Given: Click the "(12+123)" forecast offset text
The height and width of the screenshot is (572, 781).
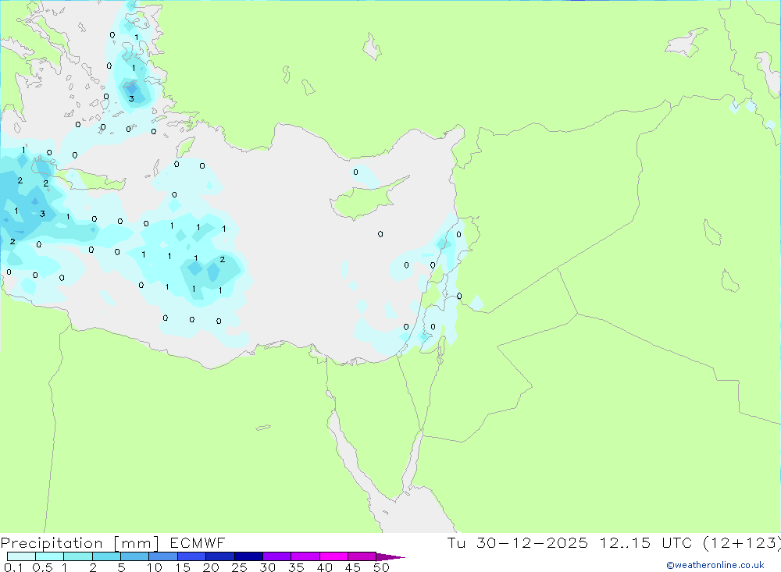Looking at the screenshot, I should click(742, 542).
